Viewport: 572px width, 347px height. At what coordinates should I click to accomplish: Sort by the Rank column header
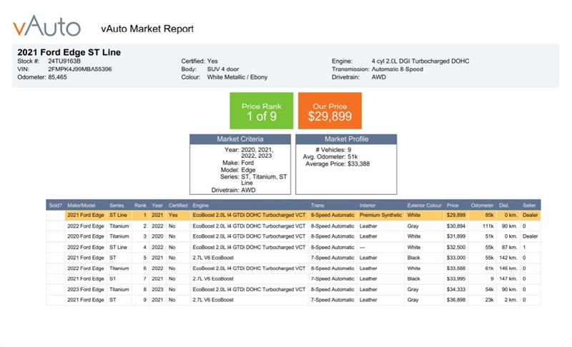[140, 206]
